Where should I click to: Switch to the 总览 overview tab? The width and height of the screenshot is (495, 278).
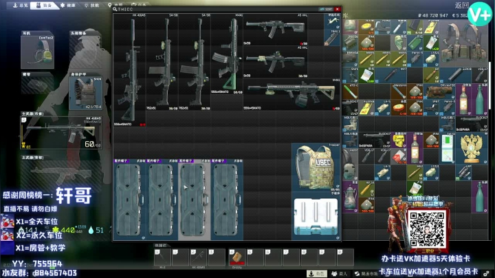[19, 5]
